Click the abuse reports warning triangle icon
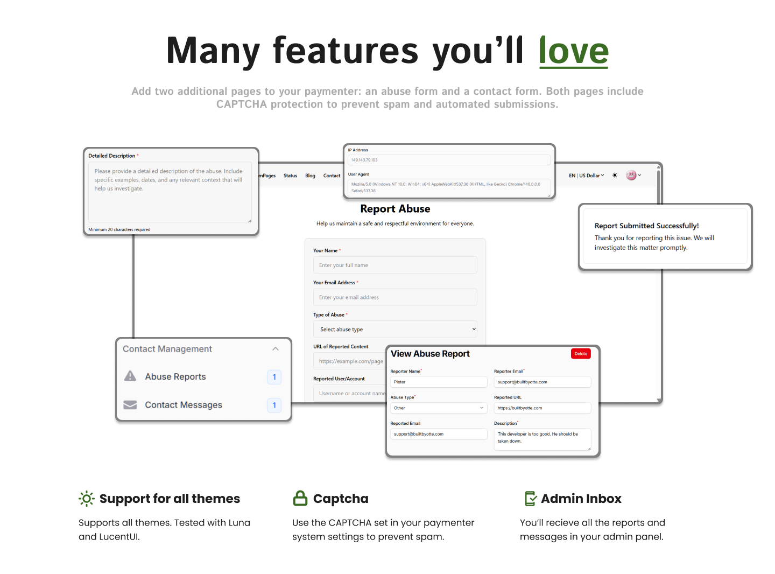 click(x=130, y=376)
